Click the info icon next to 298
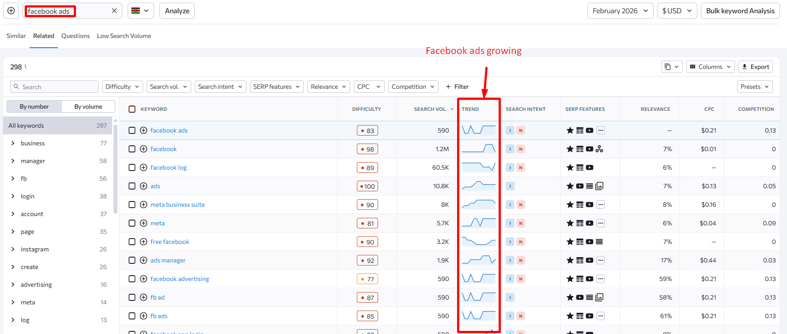787x334 pixels. point(26,66)
